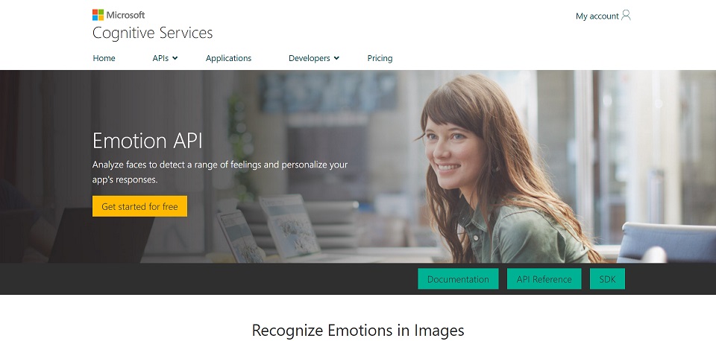
Task: Click the Microsoft wordmark text
Action: (x=125, y=15)
